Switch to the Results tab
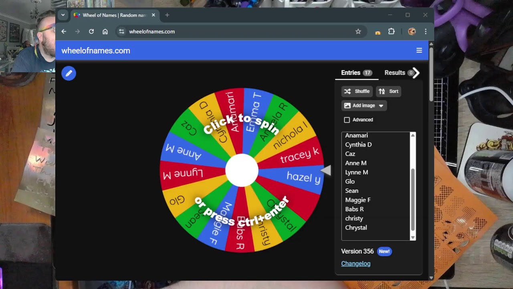The height and width of the screenshot is (289, 513). tap(398, 73)
